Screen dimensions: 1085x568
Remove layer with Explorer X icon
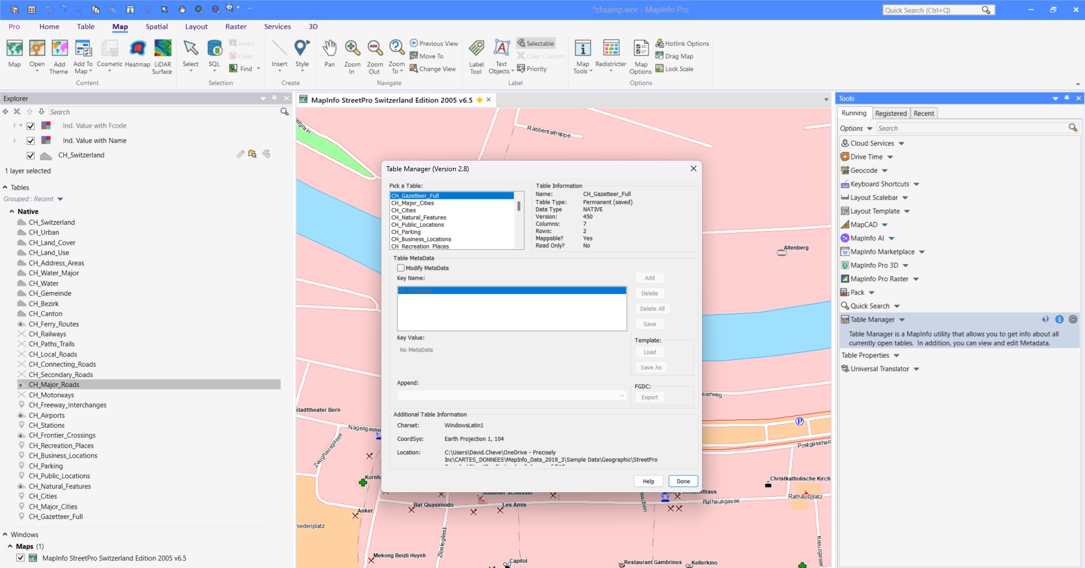17,112
